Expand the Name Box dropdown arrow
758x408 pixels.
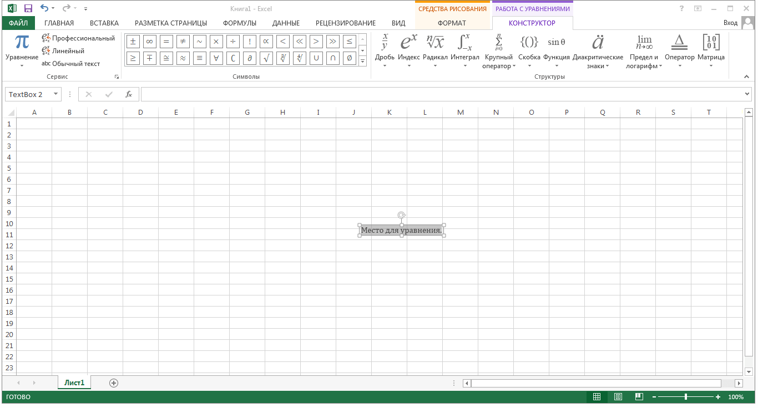[55, 94]
